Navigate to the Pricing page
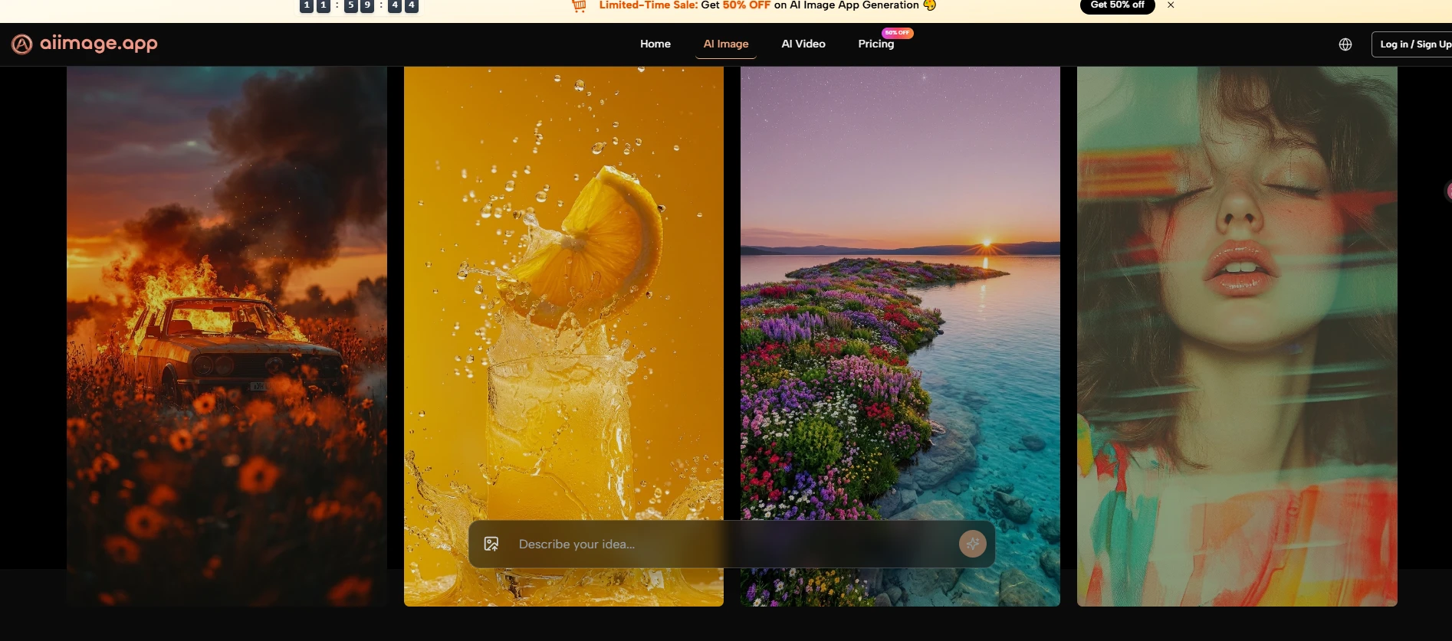 875,44
